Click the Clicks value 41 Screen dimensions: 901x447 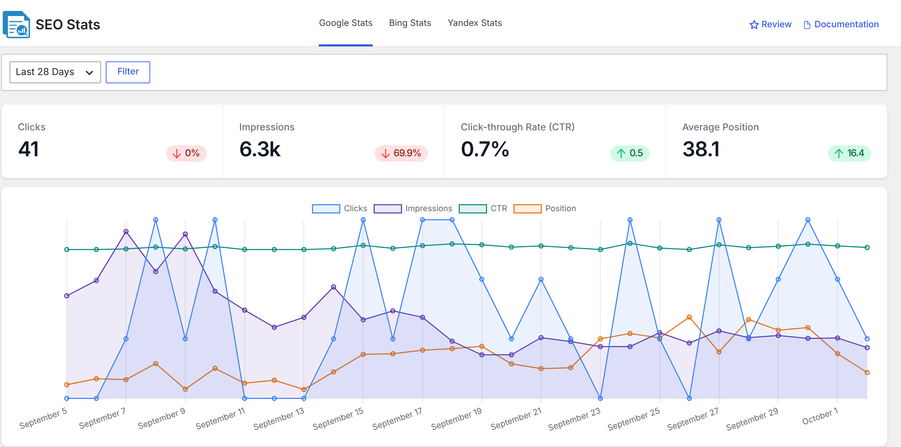click(28, 149)
